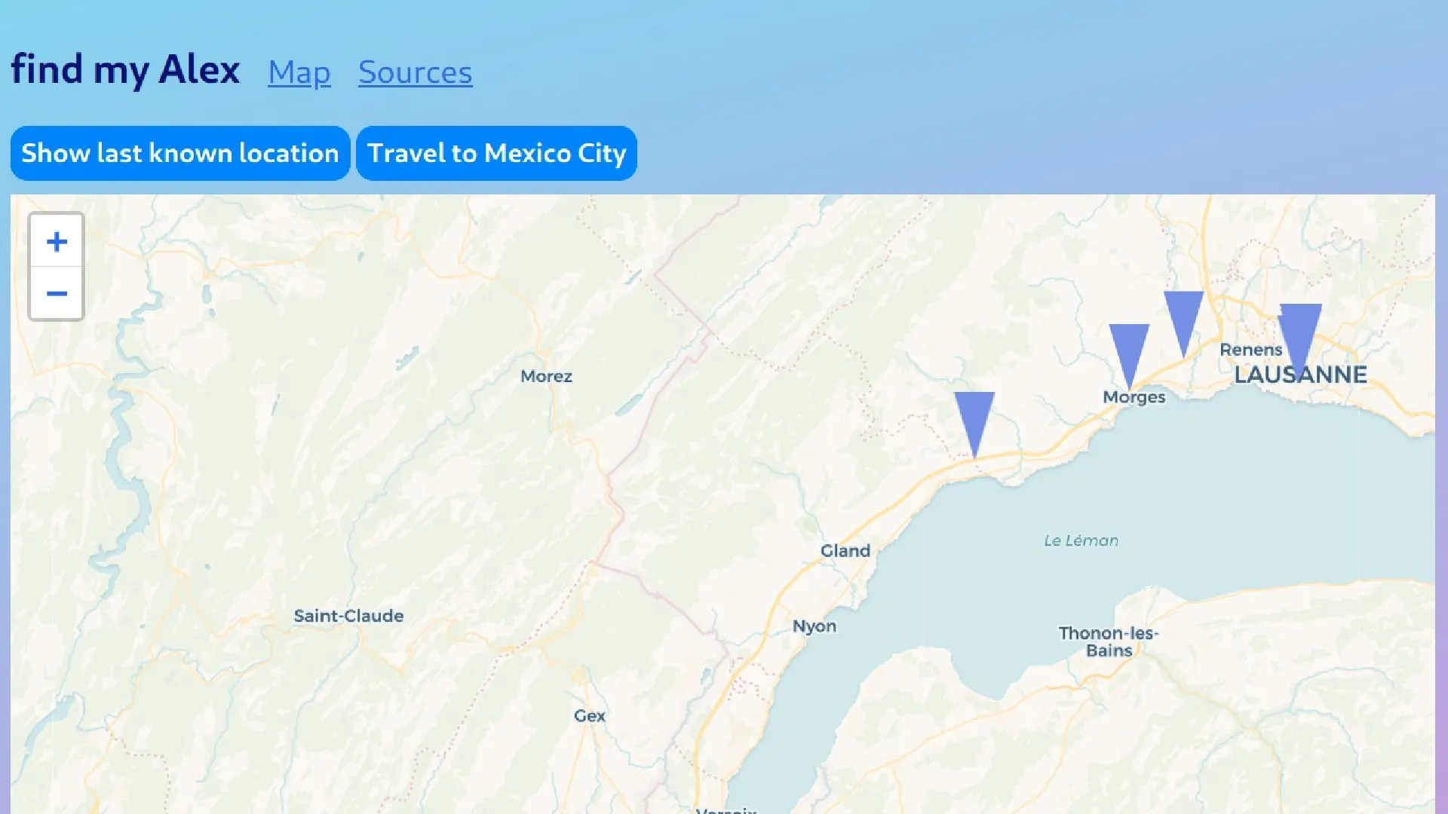This screenshot has width=1448, height=814.
Task: Click the Nyon town label
Action: pos(814,626)
